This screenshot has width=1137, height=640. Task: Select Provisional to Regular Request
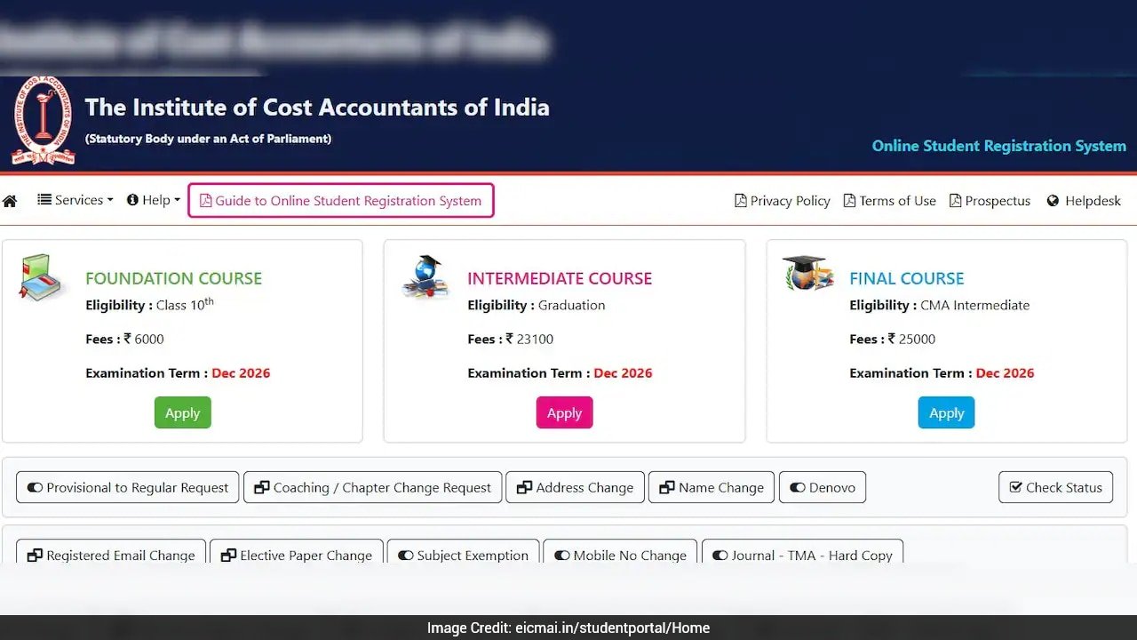click(128, 487)
